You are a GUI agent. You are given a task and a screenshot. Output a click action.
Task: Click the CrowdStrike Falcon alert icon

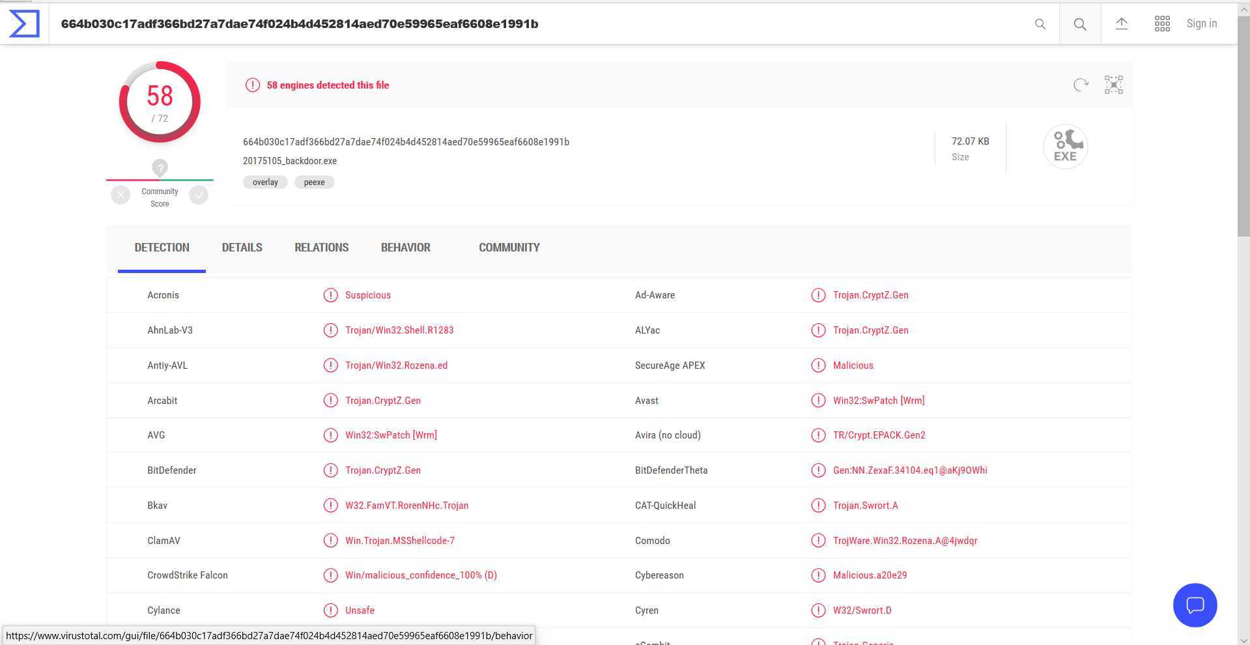[x=331, y=575]
